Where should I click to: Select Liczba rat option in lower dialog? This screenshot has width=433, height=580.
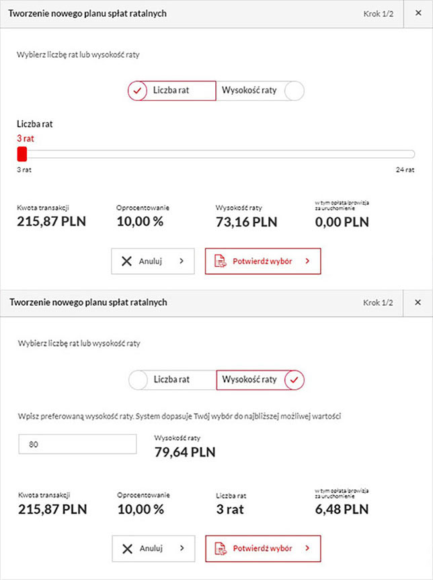coord(171,380)
